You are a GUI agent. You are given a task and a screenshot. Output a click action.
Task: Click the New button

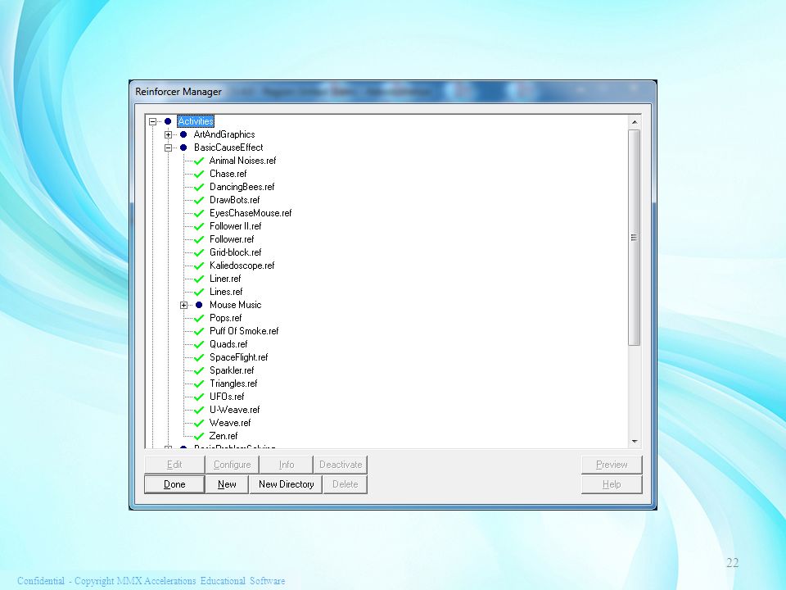[x=227, y=484]
